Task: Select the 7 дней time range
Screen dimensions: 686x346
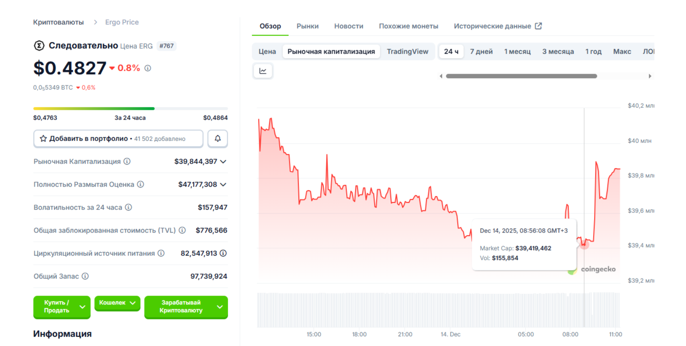Action: tap(481, 51)
